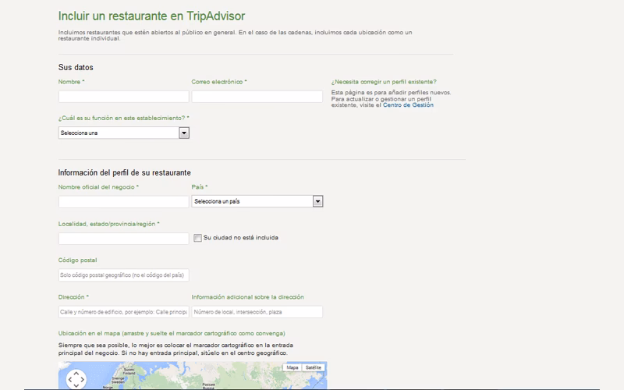Click the additional address information field
This screenshot has height=390, width=624.
tap(257, 312)
